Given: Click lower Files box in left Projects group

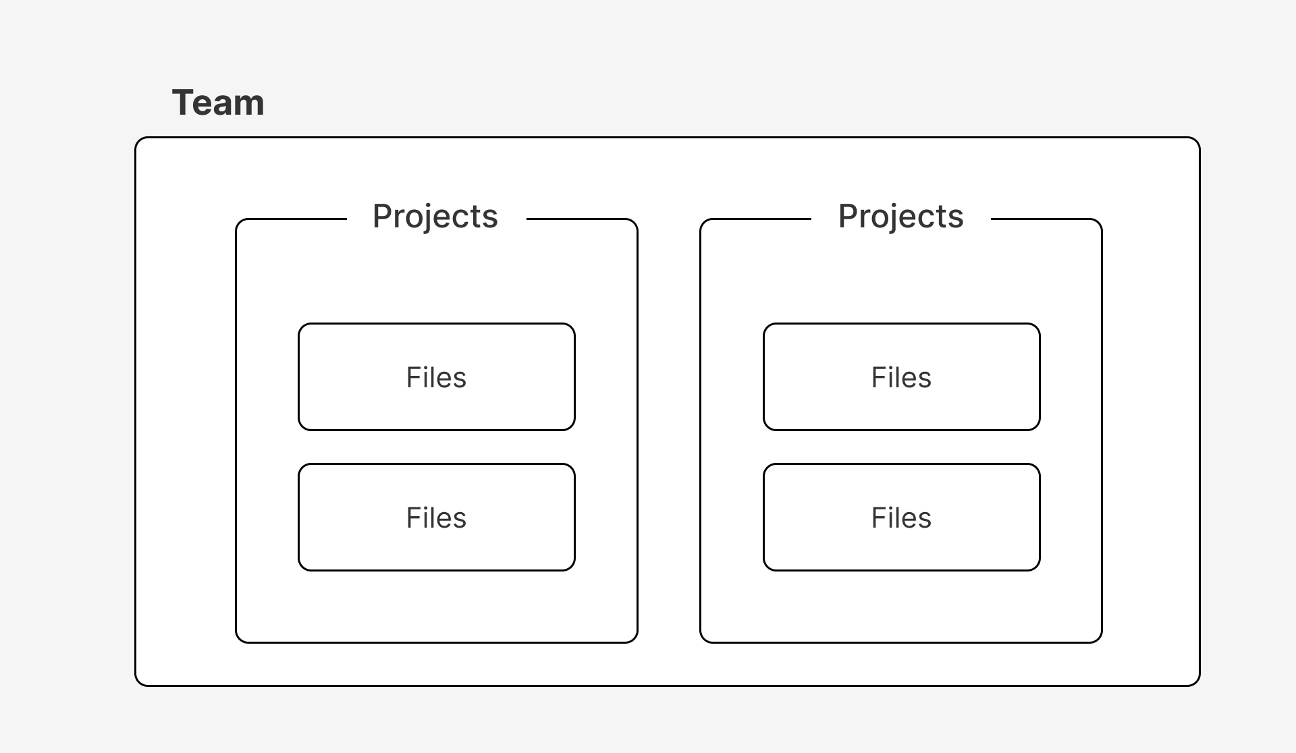Looking at the screenshot, I should 437,517.
